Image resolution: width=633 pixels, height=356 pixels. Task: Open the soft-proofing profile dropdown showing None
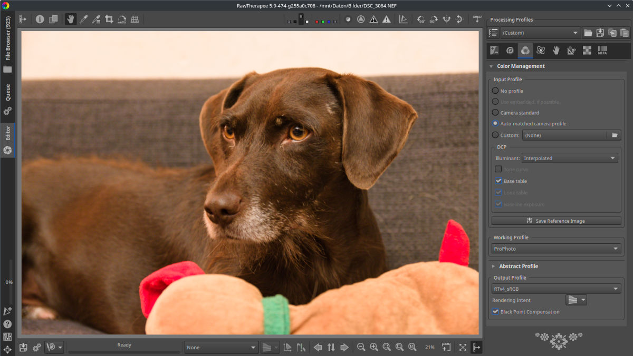coord(221,348)
